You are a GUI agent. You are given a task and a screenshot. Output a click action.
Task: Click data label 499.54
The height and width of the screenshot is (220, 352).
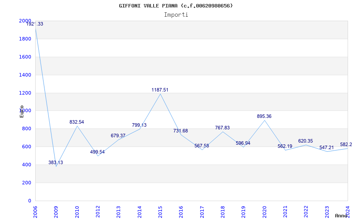[97, 152]
